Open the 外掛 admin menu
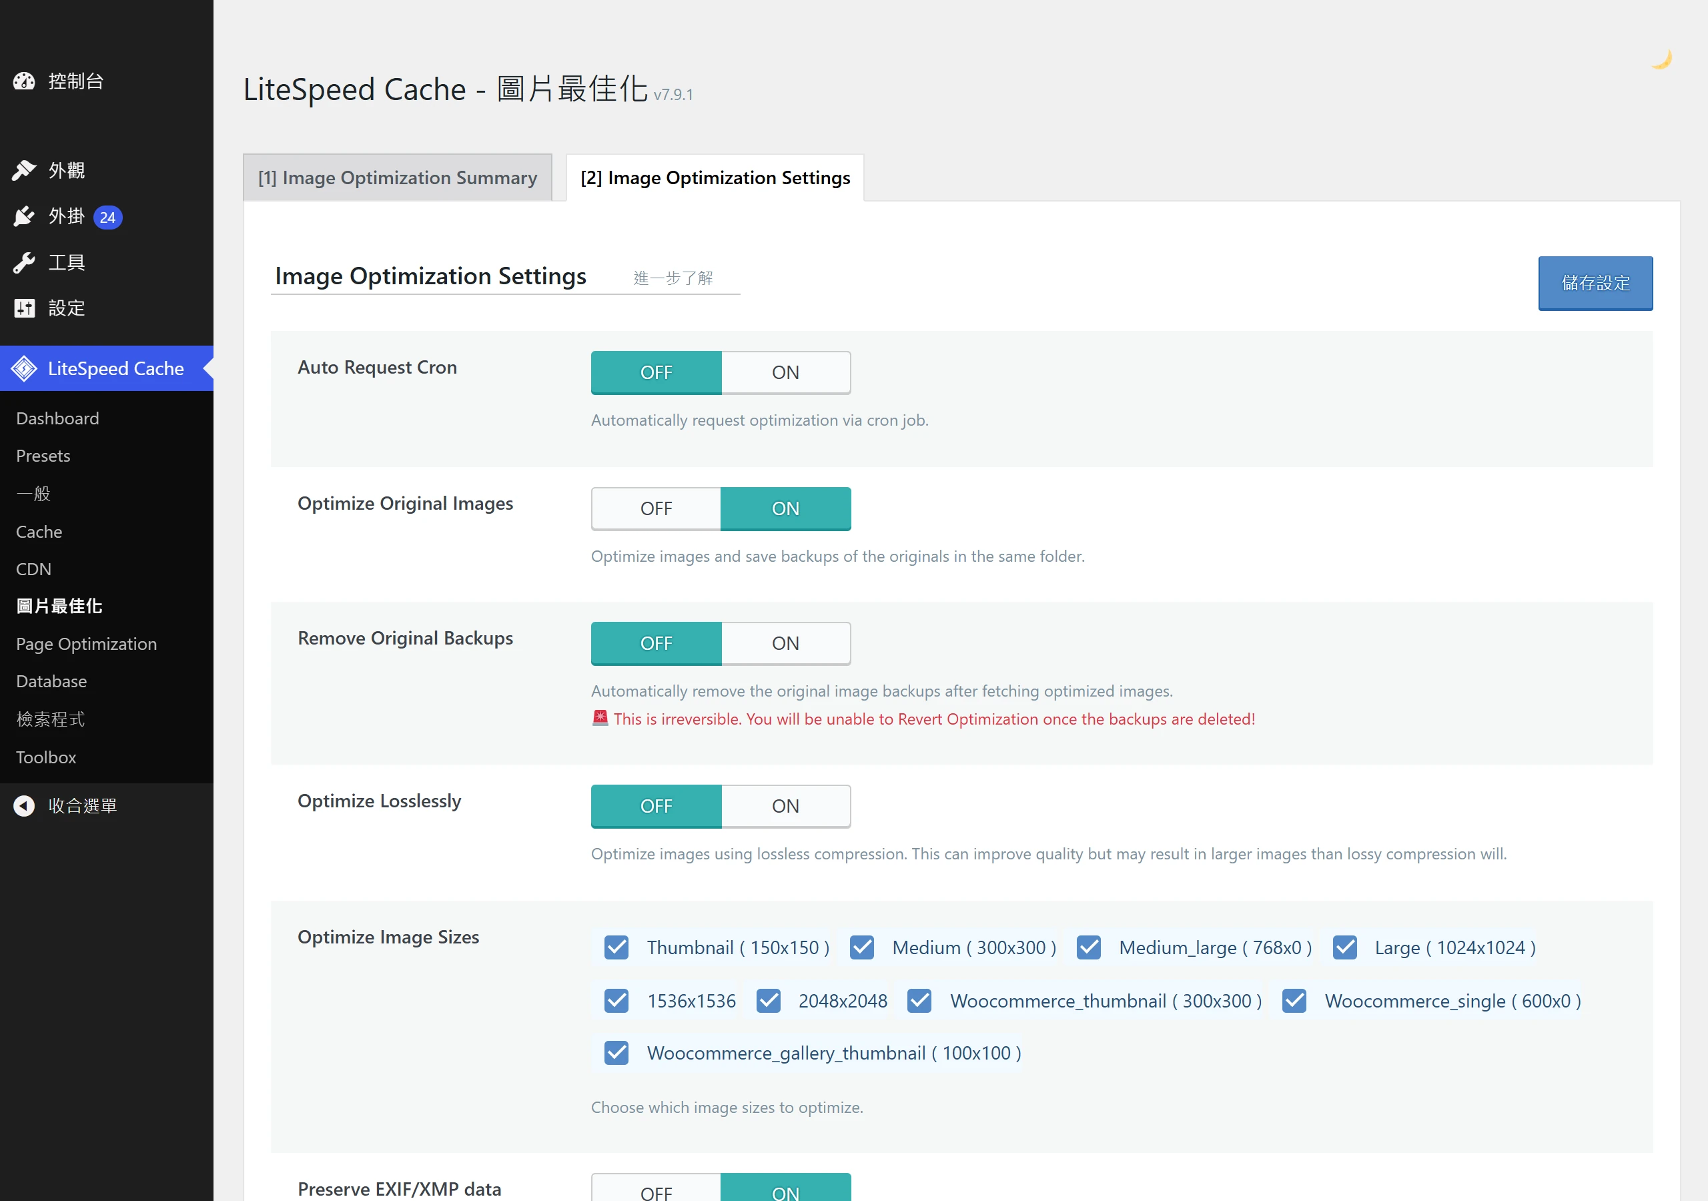The height and width of the screenshot is (1201, 1708). (106, 217)
